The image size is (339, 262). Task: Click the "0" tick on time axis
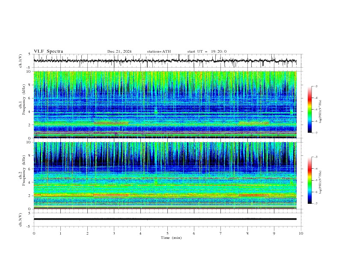click(34, 233)
